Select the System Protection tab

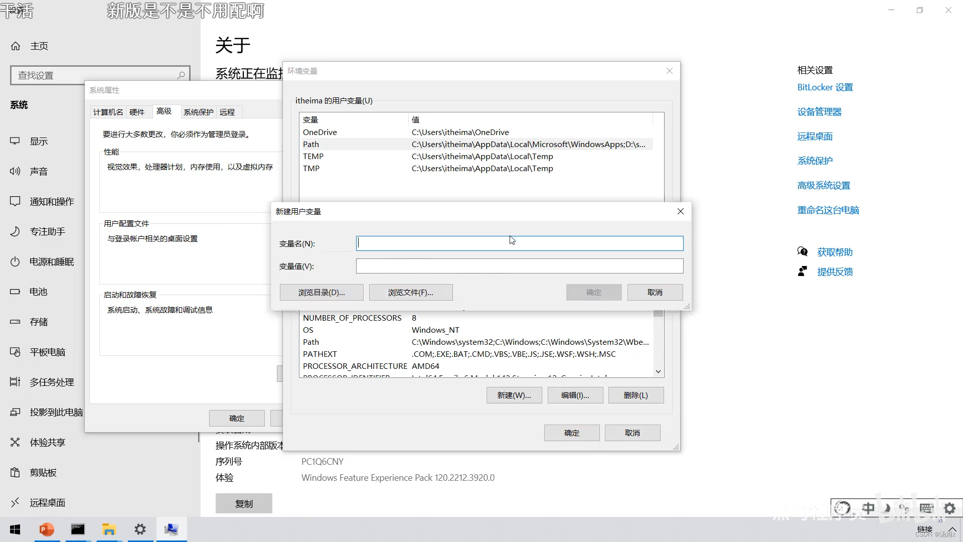click(198, 112)
